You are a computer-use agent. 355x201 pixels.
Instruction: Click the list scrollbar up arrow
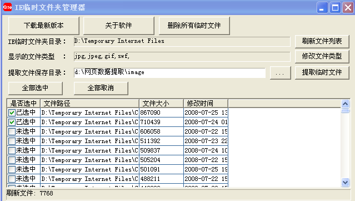point(345,104)
